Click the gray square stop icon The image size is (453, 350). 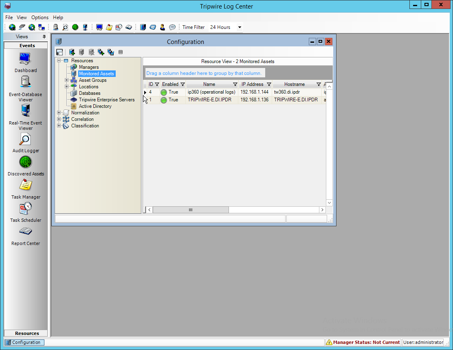121,52
